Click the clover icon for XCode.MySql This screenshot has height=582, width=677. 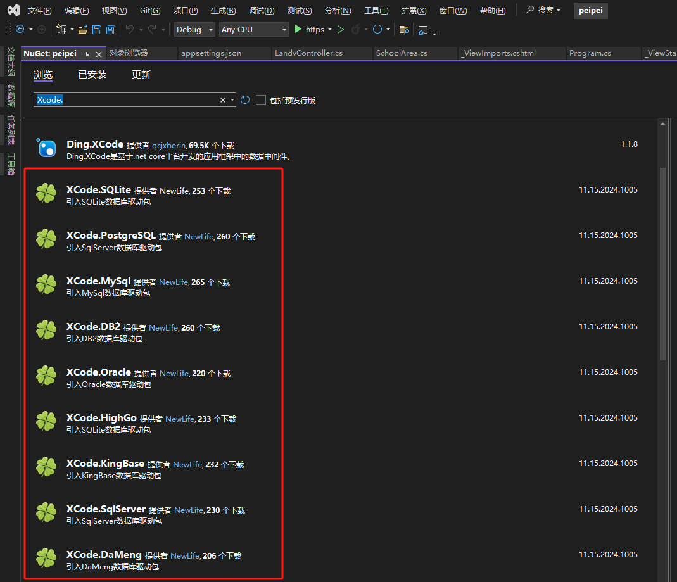click(x=46, y=284)
